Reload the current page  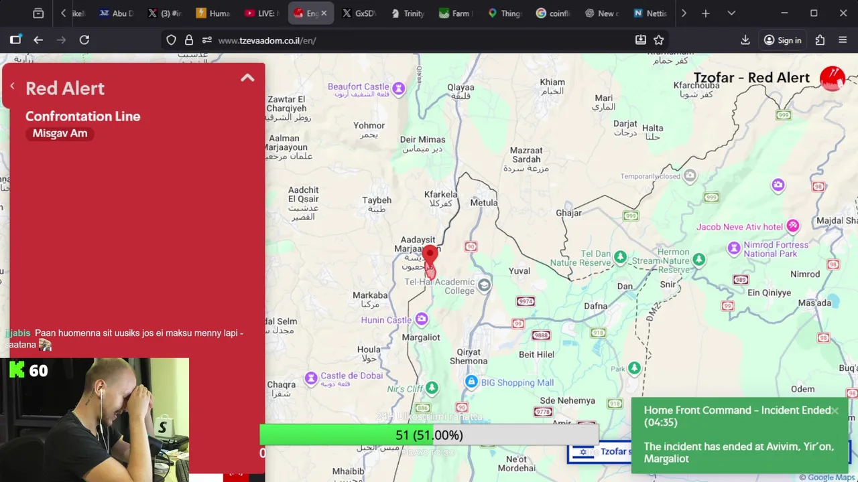tap(84, 40)
